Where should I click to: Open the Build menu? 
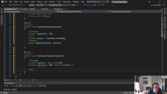coord(33,2)
